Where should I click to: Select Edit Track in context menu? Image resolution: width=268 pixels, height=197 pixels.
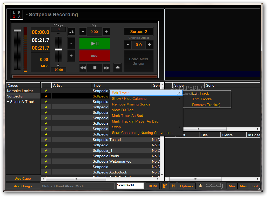[x=146, y=93]
